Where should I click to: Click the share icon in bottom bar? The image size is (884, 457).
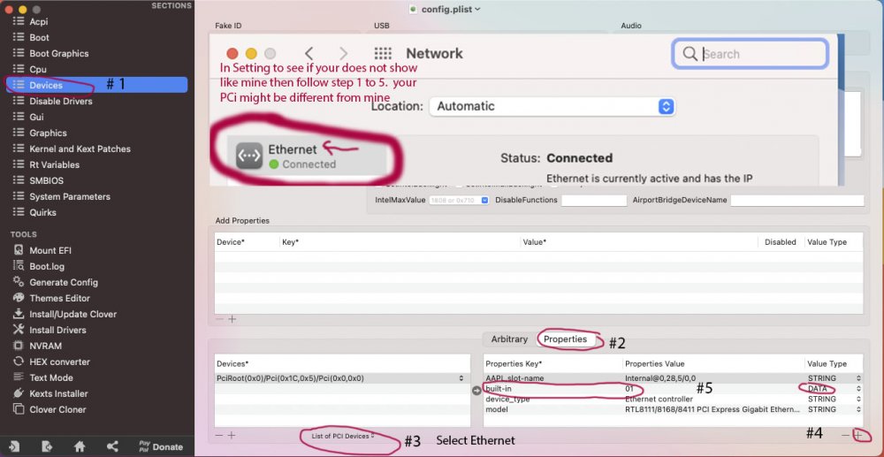[112, 446]
